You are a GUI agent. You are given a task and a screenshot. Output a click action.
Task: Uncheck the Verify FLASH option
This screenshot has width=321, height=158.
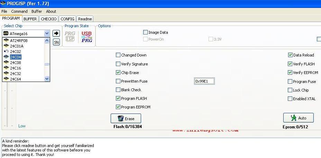pos(290,64)
